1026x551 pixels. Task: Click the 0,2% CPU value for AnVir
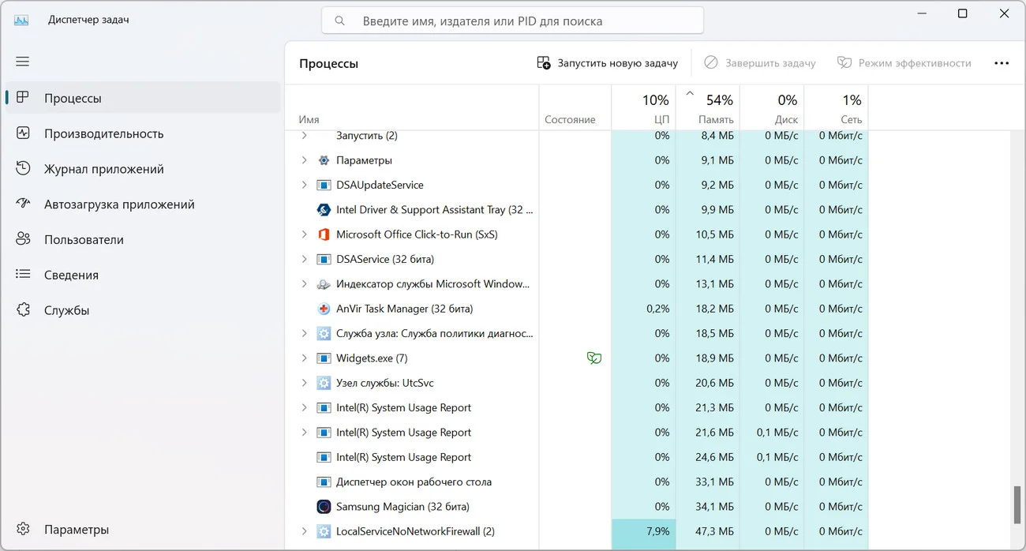point(658,309)
